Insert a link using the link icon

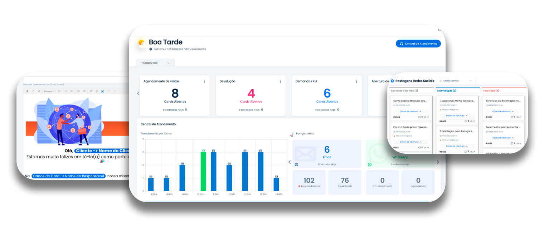tap(78, 91)
